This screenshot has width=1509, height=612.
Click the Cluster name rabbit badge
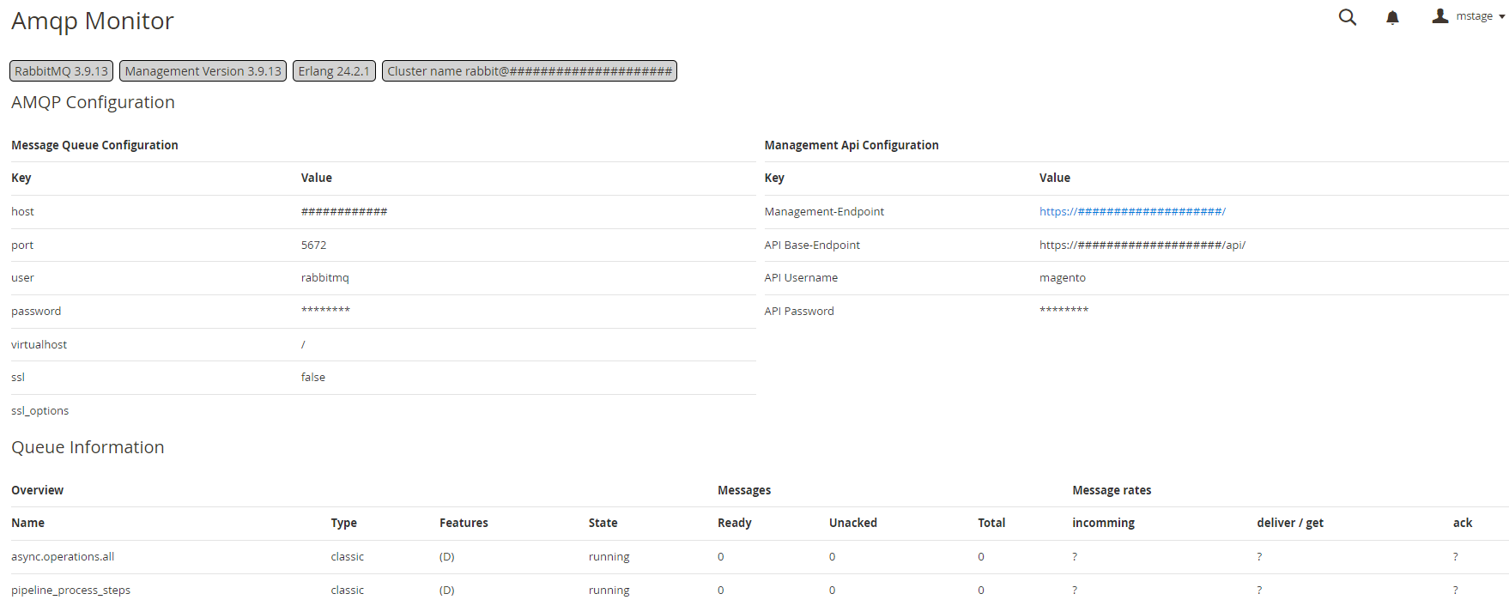tap(529, 71)
